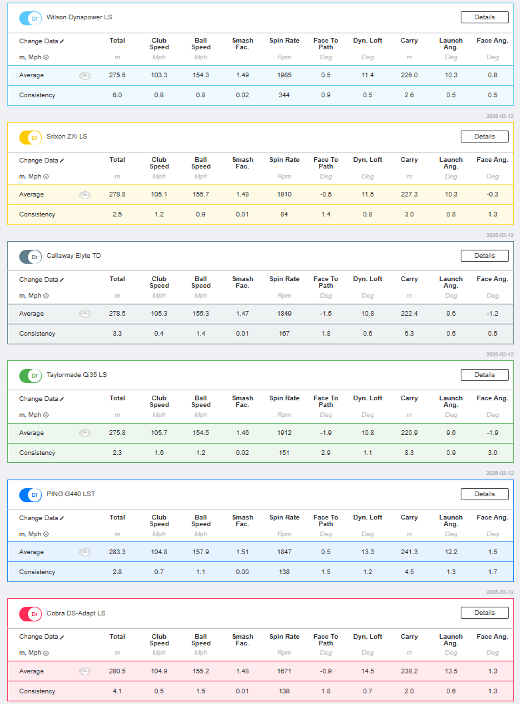The image size is (520, 704).
Task: Click Spin Rate header in Srixon panel
Action: [x=284, y=160]
